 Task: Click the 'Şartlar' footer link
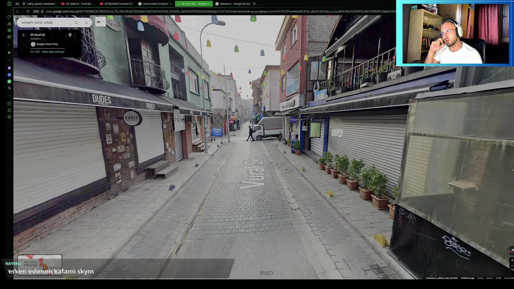[490, 278]
